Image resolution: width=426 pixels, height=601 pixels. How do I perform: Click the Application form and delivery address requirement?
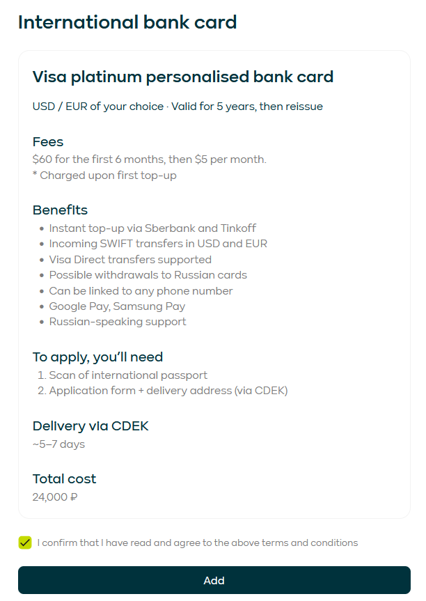[x=168, y=391]
